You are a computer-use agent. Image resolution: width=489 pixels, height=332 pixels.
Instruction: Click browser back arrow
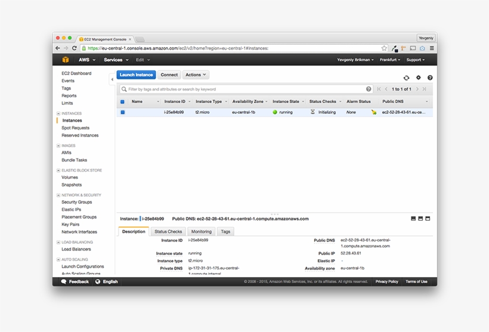pyautogui.click(x=58, y=48)
